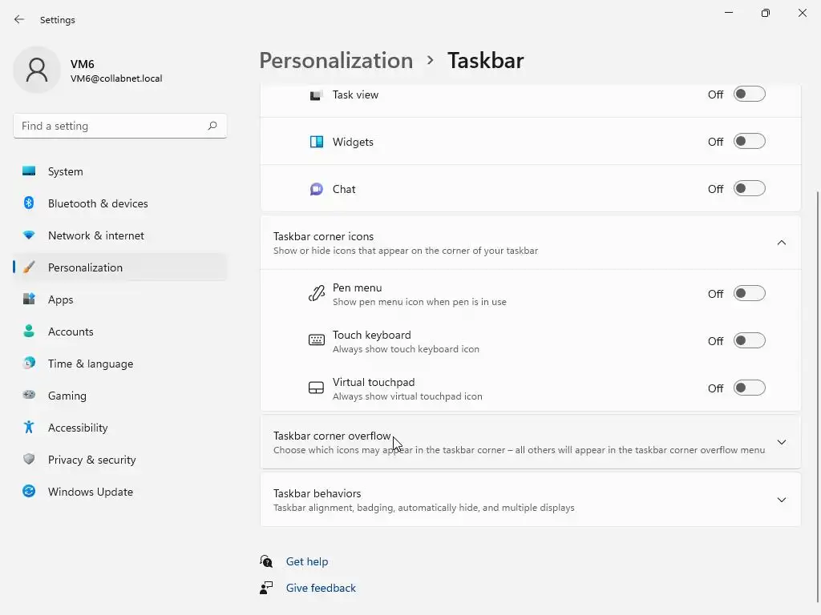
Task: Click the back arrow in Settings
Action: 19,19
